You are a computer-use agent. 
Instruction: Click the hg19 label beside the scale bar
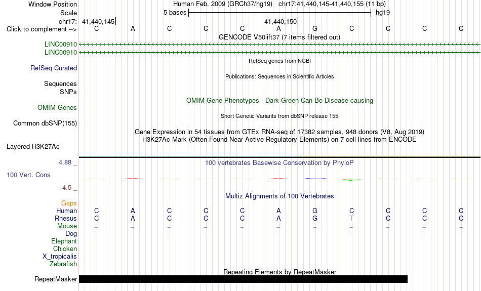[x=383, y=13]
